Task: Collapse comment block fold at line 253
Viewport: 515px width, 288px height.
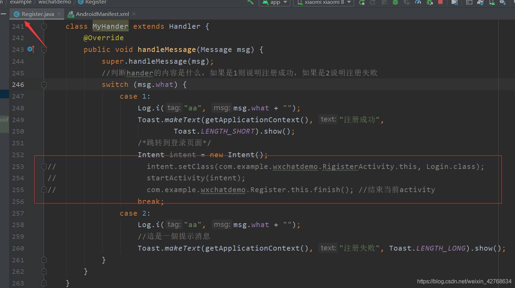Action: pyautogui.click(x=44, y=166)
